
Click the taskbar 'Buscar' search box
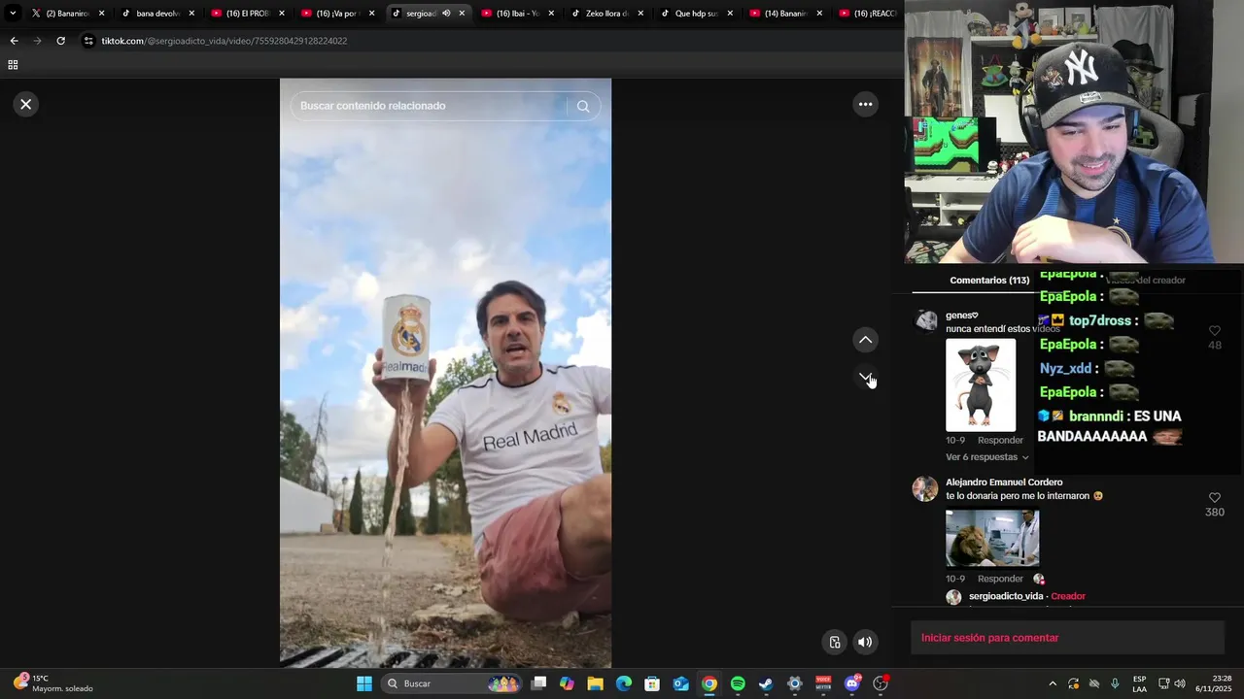pyautogui.click(x=452, y=683)
